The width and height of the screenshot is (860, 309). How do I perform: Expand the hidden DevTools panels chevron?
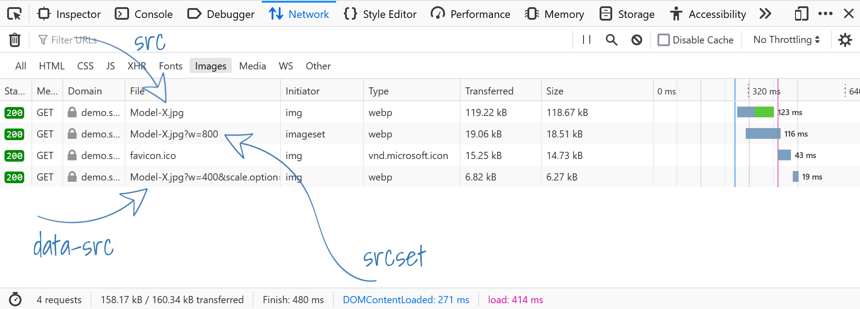tap(765, 13)
